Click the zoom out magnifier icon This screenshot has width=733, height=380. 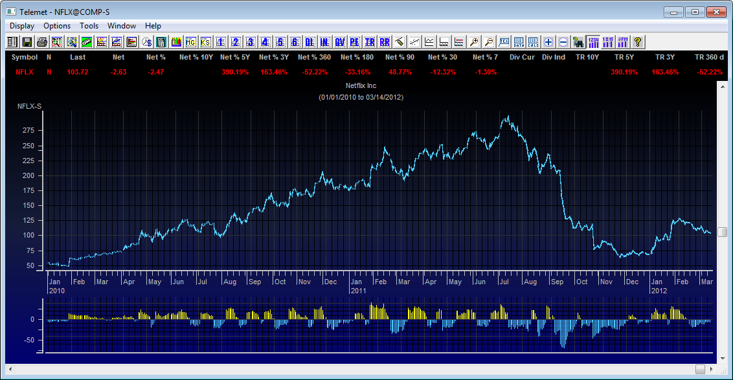point(489,42)
